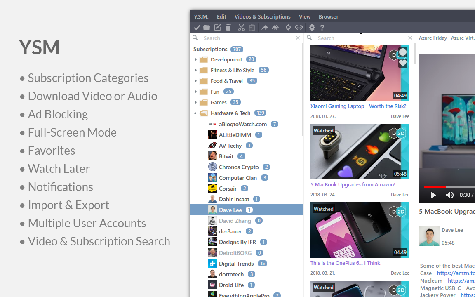Open the View menu
This screenshot has height=297, width=475.
[305, 16]
